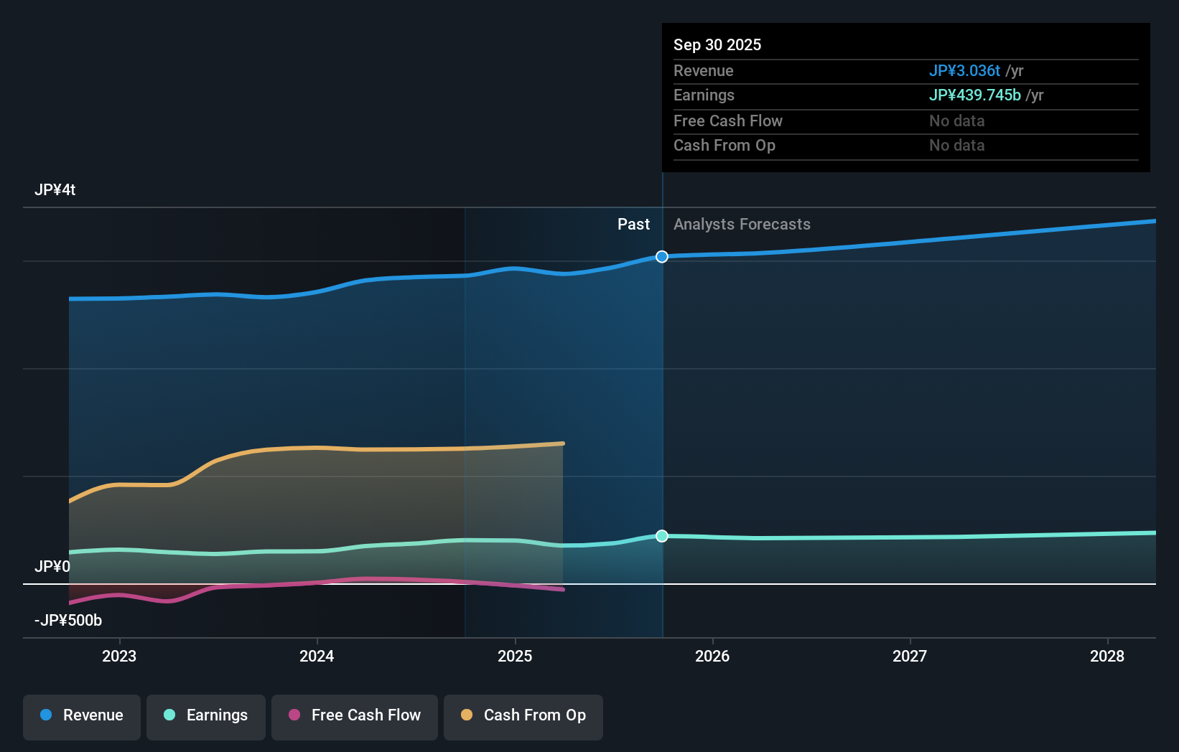Viewport: 1179px width, 752px height.
Task: Click the Free Cash Flow legend button
Action: pyautogui.click(x=354, y=715)
